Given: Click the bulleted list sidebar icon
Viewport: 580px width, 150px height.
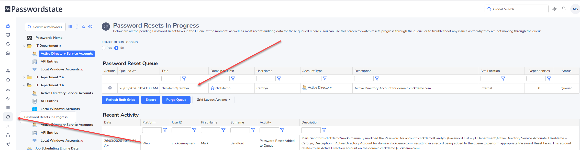Looking at the screenshot, I should coord(8,108).
